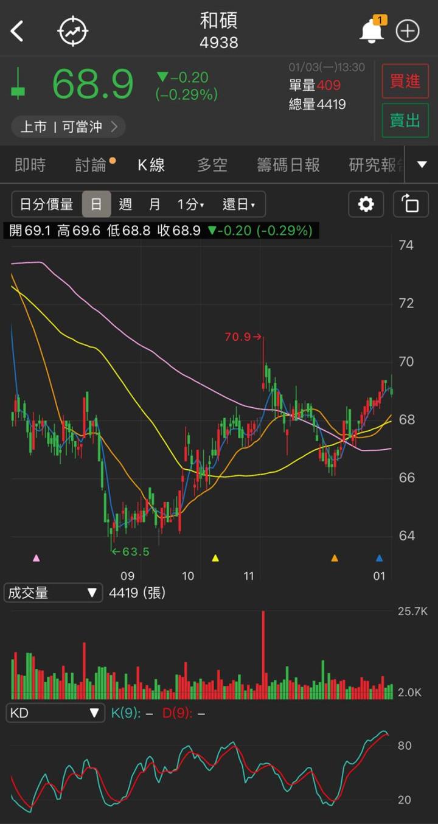The image size is (438, 824).
Task: Tap the 70.9 high price label
Action: [243, 337]
